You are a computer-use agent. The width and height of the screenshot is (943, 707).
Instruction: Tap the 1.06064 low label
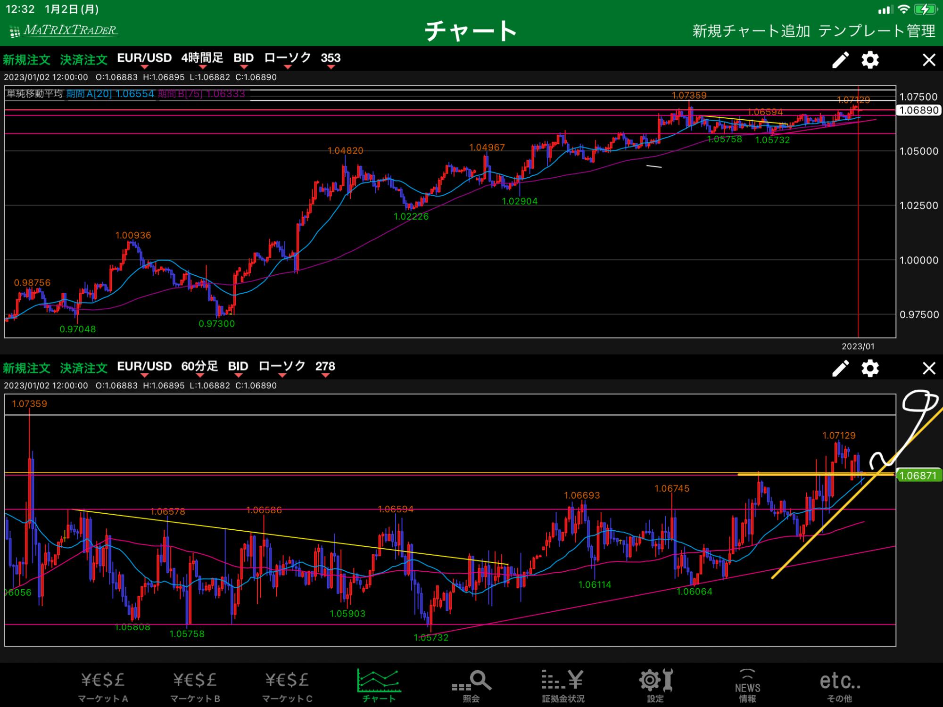[x=695, y=592]
